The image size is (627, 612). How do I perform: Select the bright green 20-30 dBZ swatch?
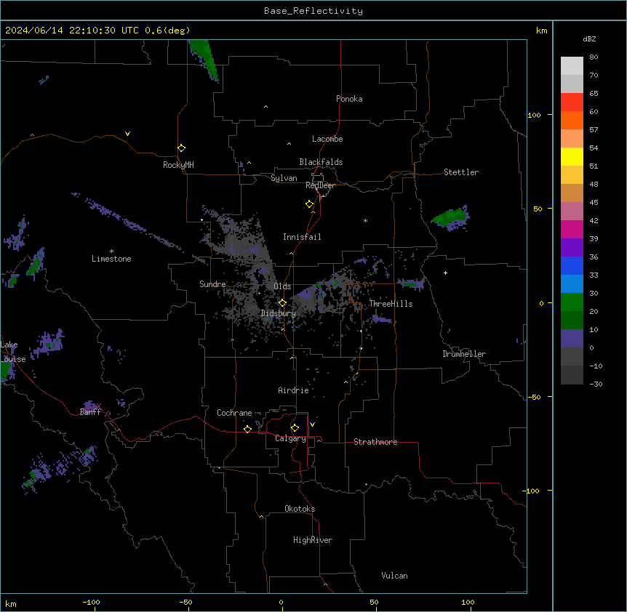(572, 302)
